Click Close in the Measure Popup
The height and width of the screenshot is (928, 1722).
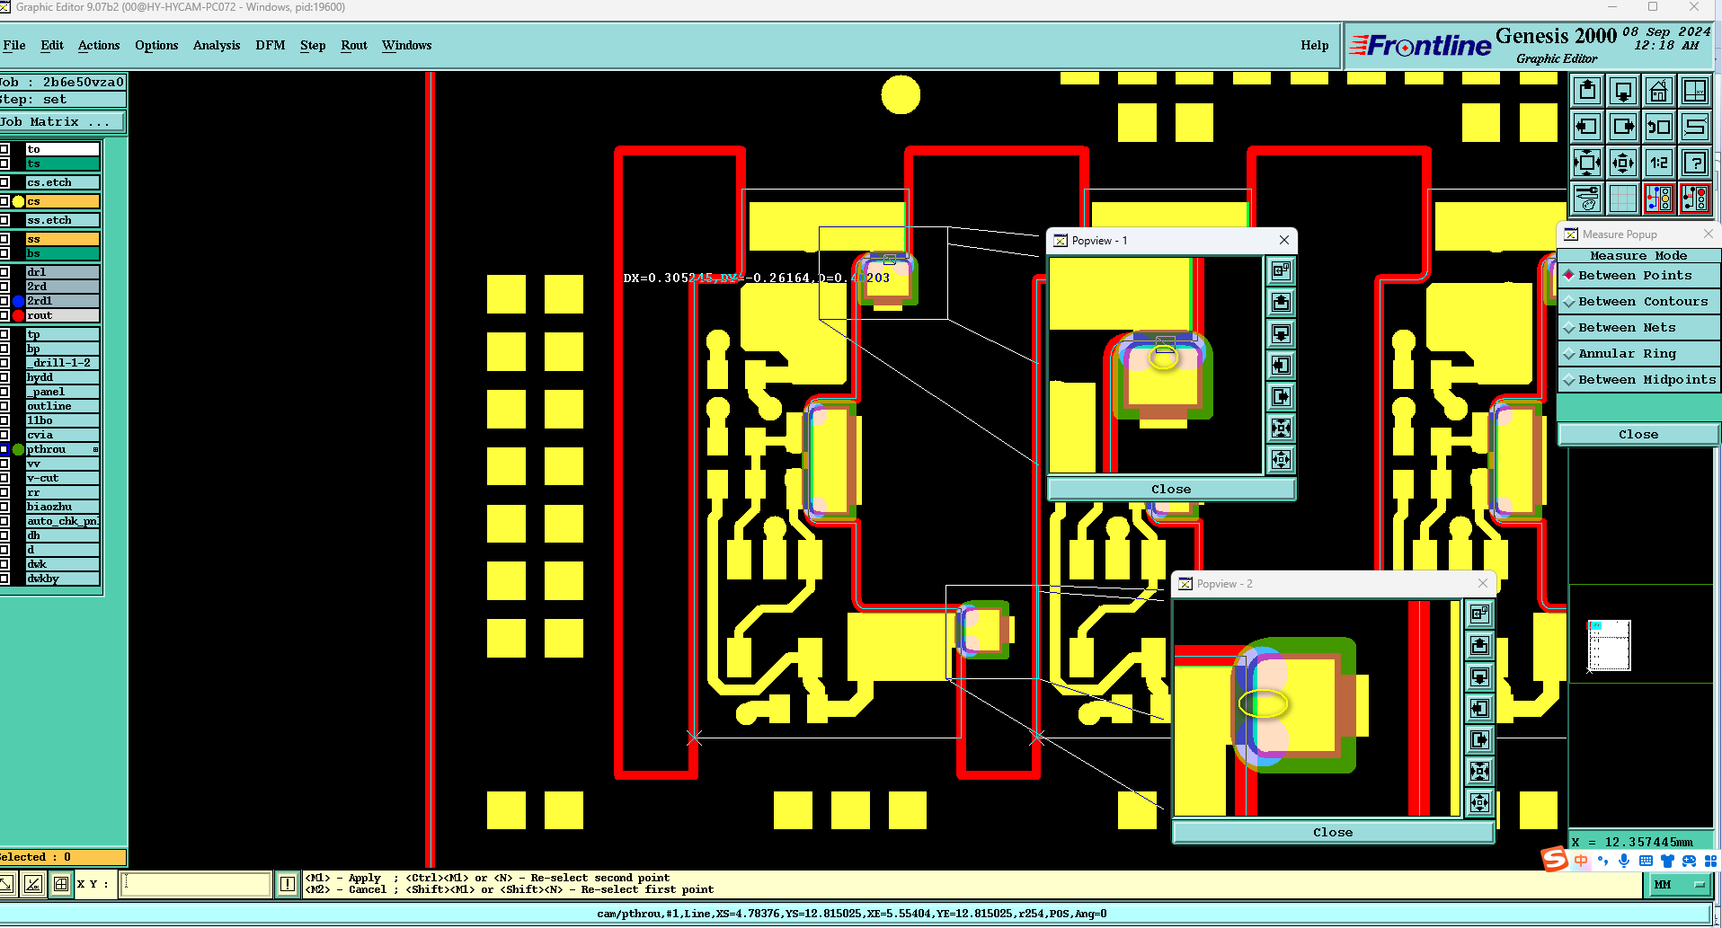click(x=1638, y=435)
